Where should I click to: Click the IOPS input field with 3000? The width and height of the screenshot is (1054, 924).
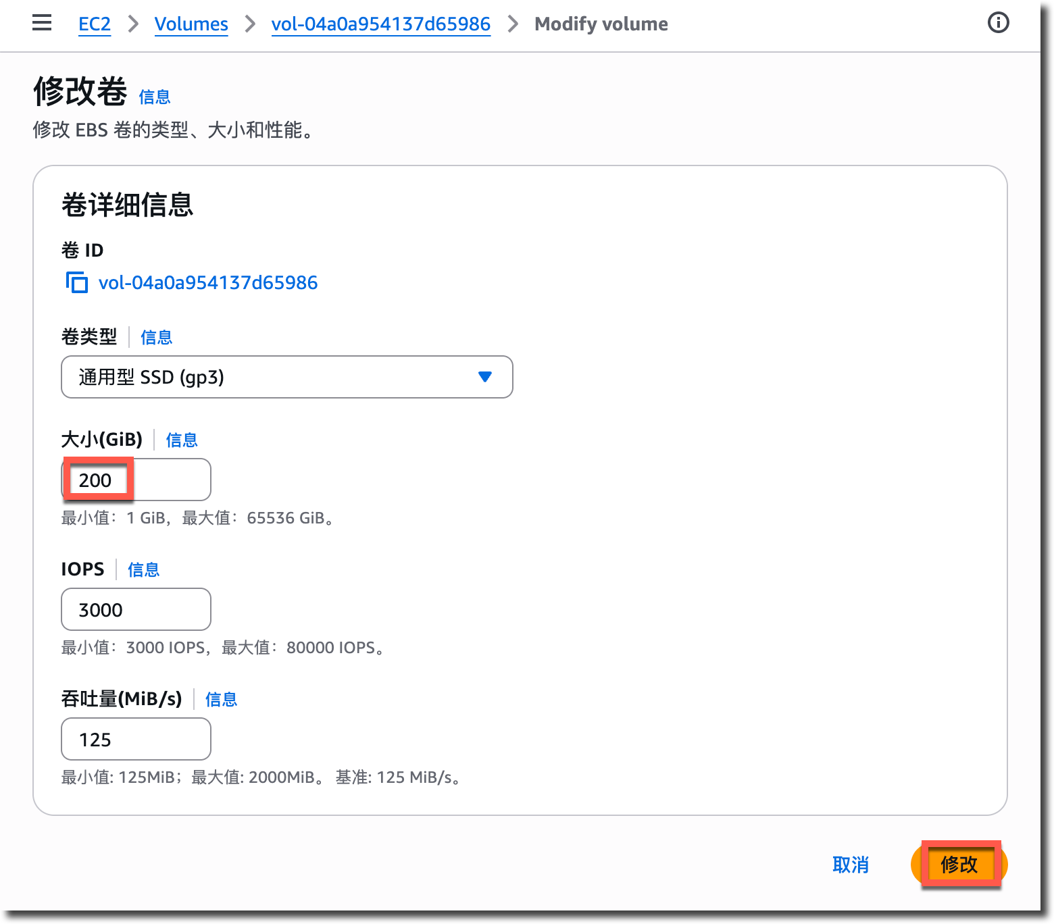tap(136, 610)
